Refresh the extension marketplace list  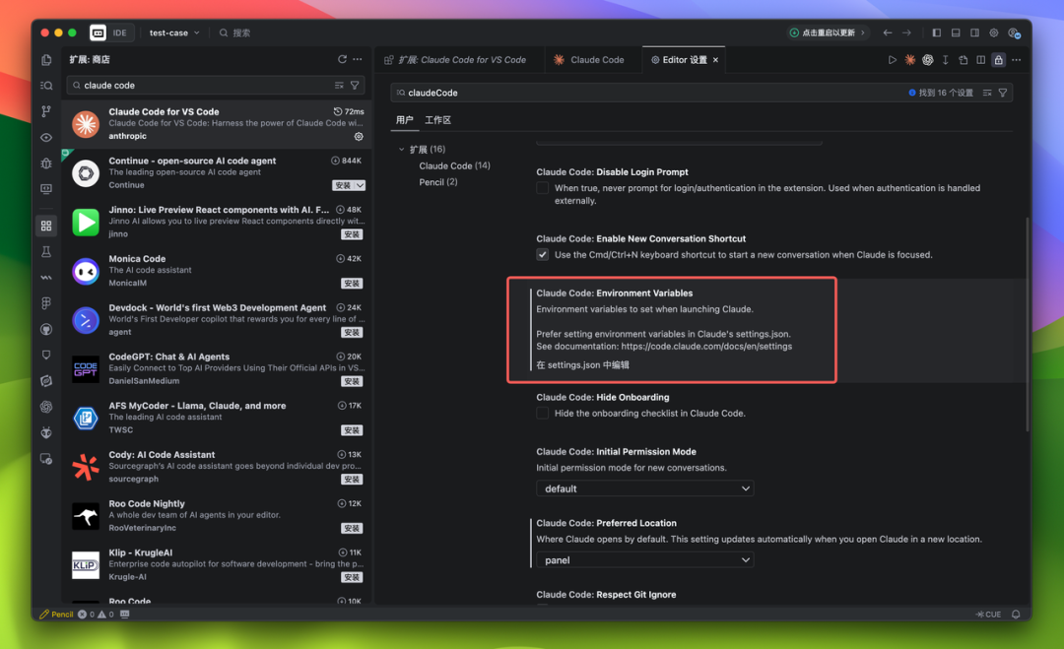[342, 59]
